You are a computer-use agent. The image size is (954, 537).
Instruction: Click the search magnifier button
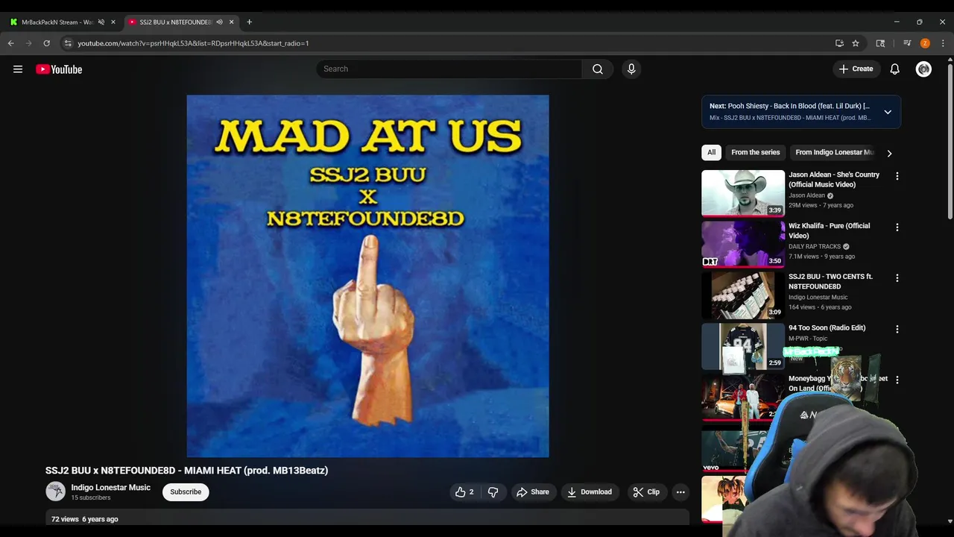coord(598,69)
